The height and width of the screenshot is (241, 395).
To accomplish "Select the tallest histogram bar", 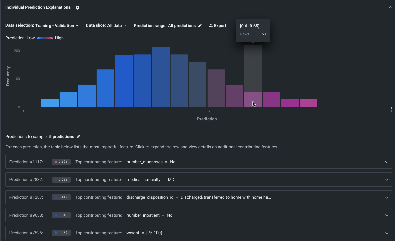I will pyautogui.click(x=161, y=77).
